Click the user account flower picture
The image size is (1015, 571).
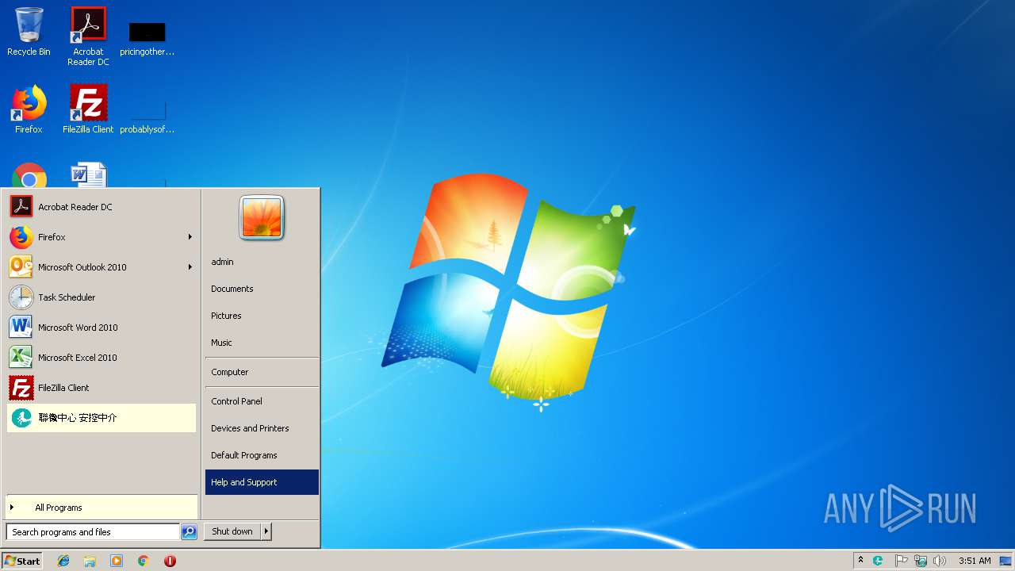[x=262, y=217]
